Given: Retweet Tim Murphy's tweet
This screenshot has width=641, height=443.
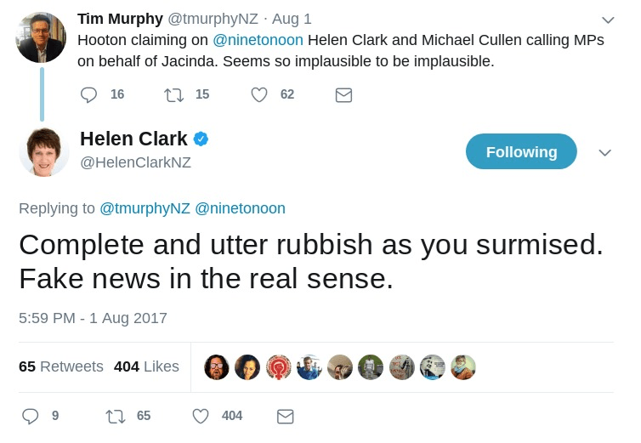Looking at the screenshot, I should pyautogui.click(x=174, y=95).
